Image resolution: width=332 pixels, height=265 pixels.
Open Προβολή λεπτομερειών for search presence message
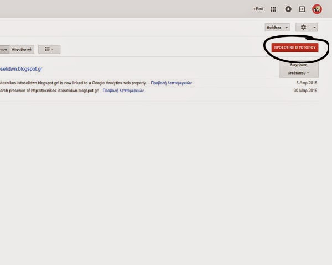(x=123, y=91)
